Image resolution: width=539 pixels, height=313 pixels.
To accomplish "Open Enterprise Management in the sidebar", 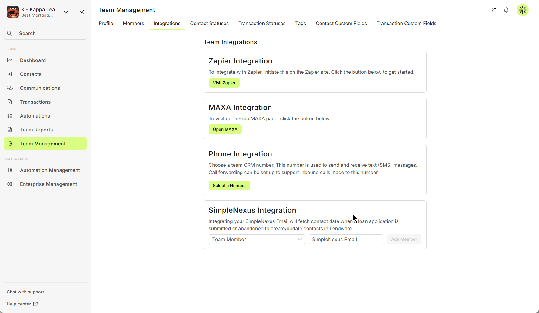I will click(48, 184).
